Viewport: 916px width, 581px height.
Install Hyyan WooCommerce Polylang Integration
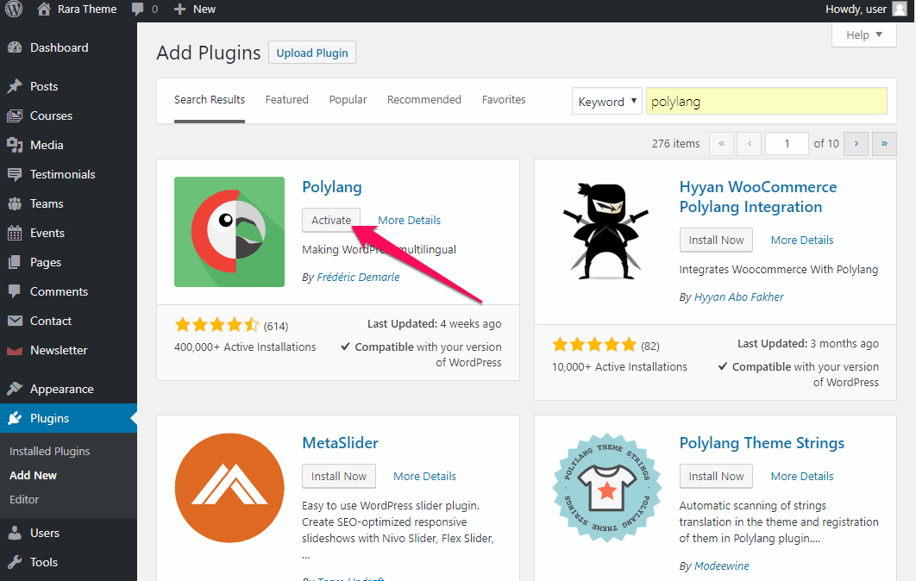click(716, 240)
